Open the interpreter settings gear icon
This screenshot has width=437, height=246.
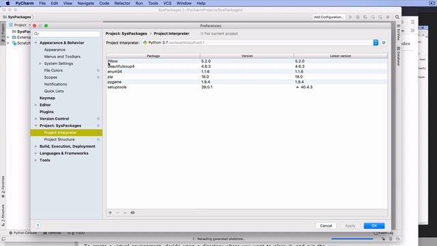click(x=384, y=42)
